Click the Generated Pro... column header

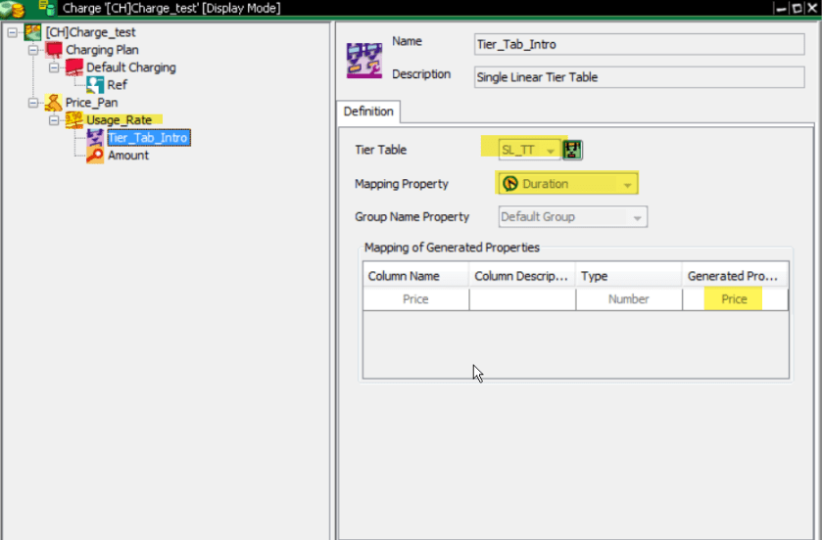(735, 276)
